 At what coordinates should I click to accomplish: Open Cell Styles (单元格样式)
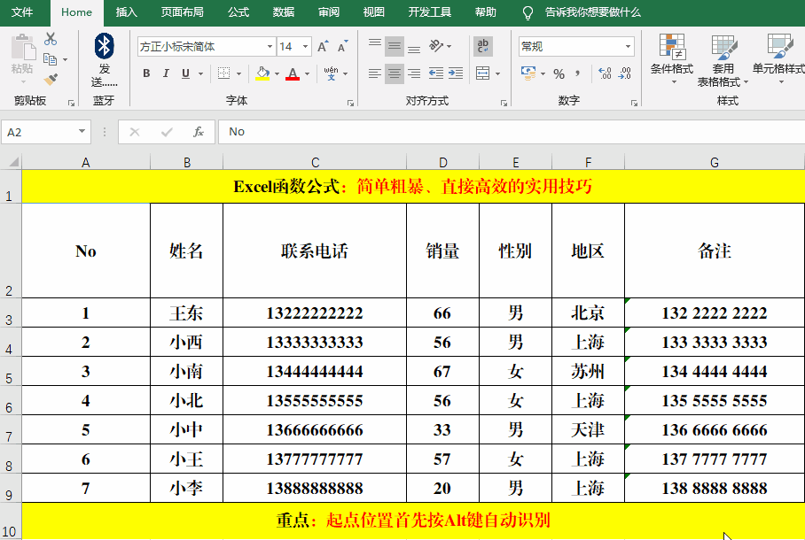click(779, 60)
